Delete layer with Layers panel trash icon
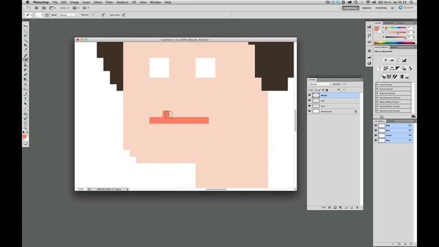The height and width of the screenshot is (247, 439). [x=357, y=207]
